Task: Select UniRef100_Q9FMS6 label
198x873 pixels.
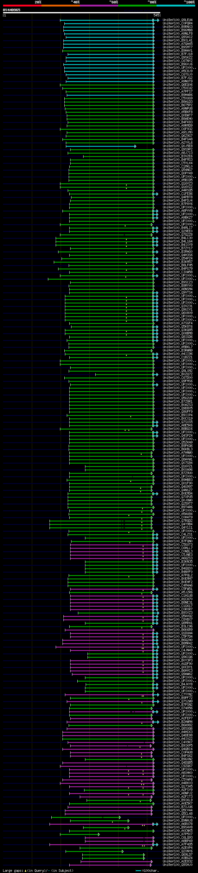Action: pyautogui.click(x=178, y=381)
